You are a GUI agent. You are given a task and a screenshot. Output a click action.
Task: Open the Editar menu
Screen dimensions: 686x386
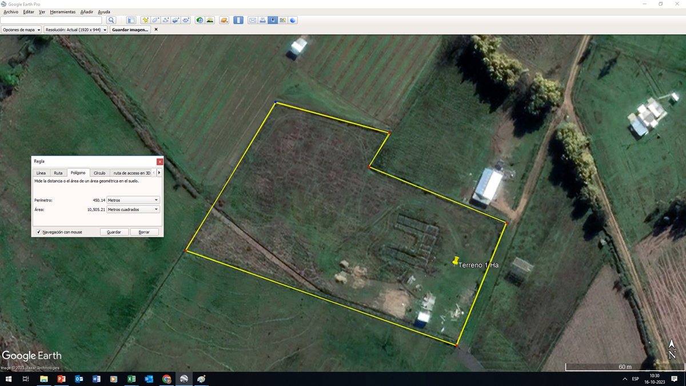click(x=29, y=12)
